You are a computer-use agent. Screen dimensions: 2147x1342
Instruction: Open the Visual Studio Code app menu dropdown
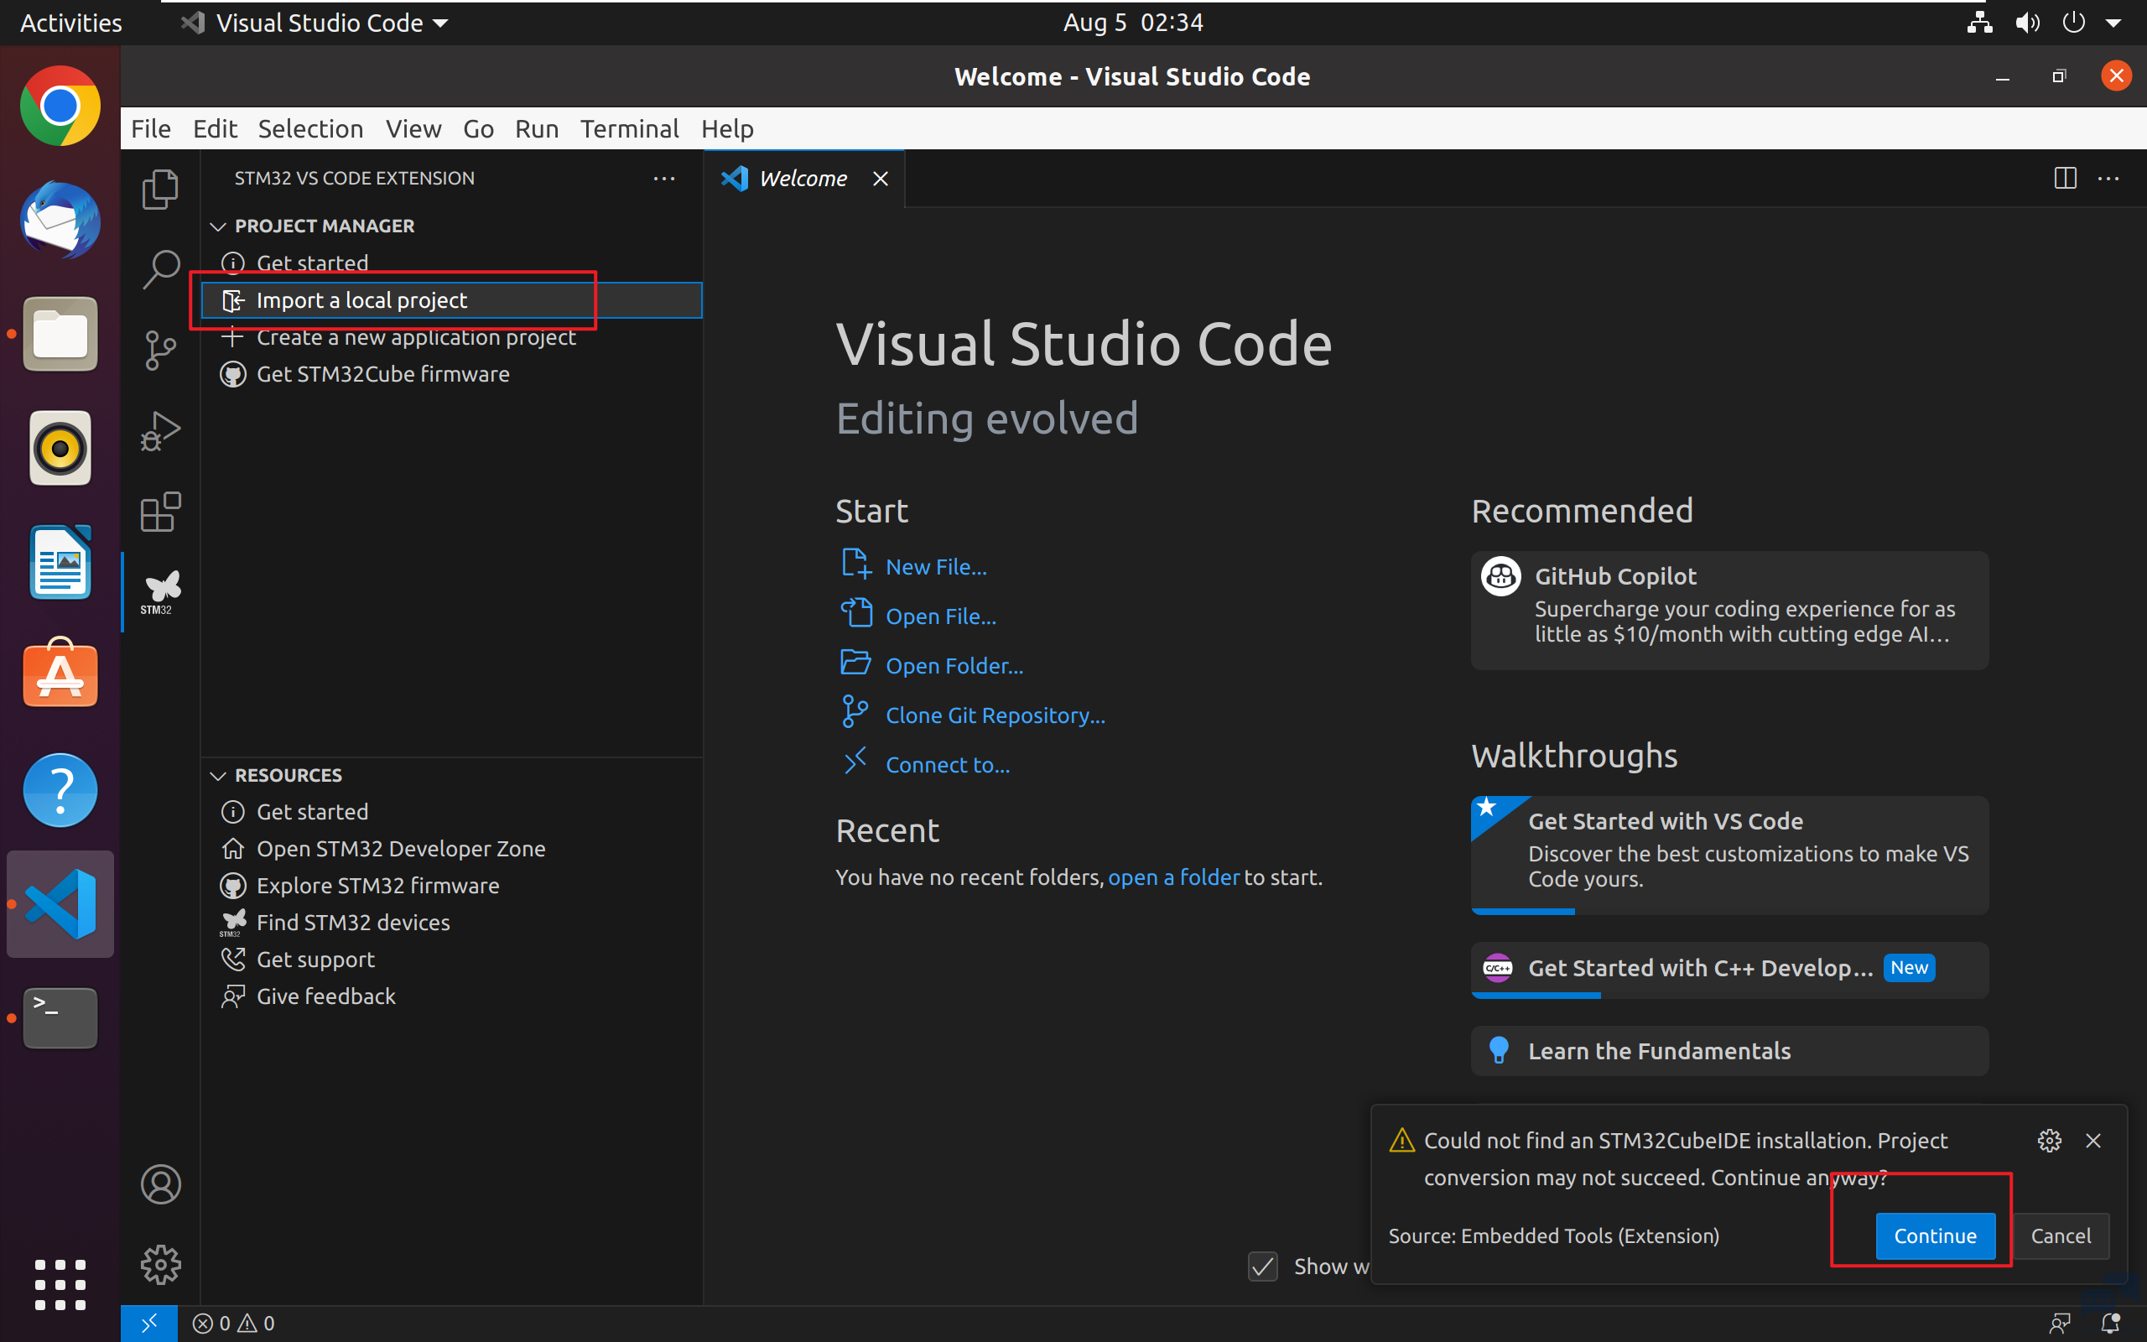click(x=315, y=23)
